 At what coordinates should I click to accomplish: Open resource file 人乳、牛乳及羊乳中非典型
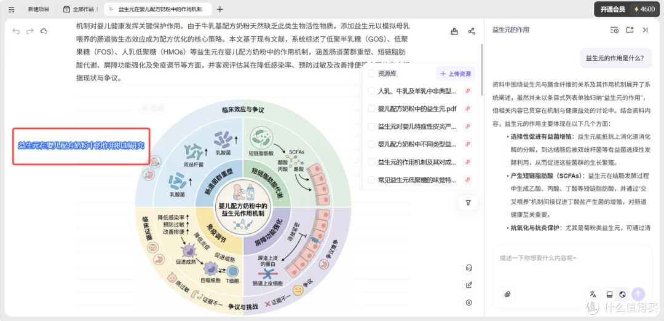coord(417,91)
